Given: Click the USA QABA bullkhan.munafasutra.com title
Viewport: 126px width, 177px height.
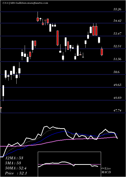Looking at the screenshot, I should [25, 3].
